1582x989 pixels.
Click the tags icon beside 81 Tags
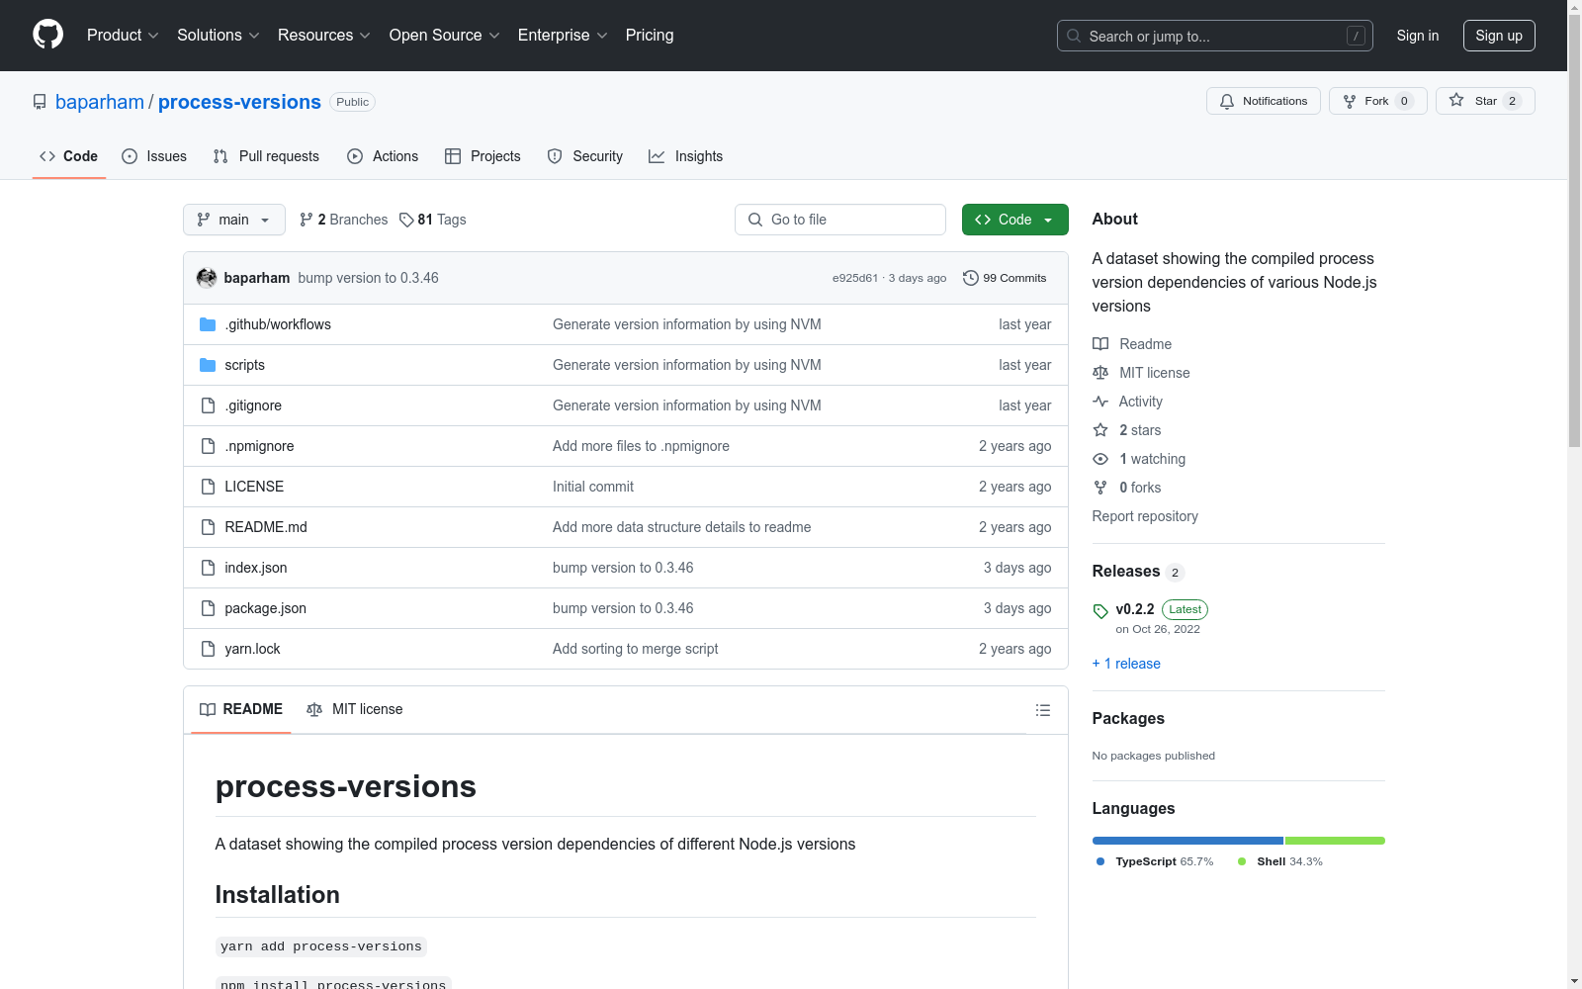point(406,220)
